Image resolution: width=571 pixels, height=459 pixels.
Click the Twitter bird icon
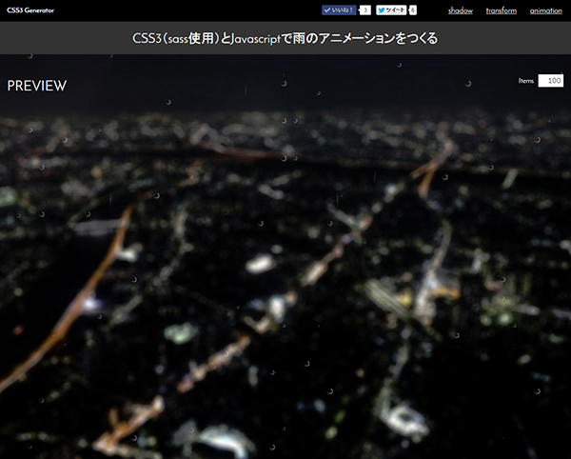382,10
